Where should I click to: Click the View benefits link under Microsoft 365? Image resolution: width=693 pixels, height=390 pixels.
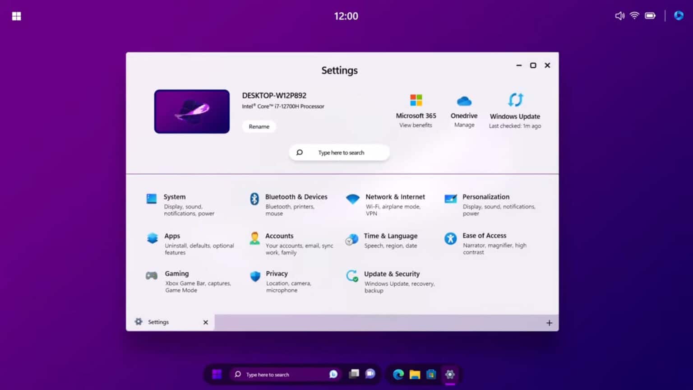pos(416,125)
